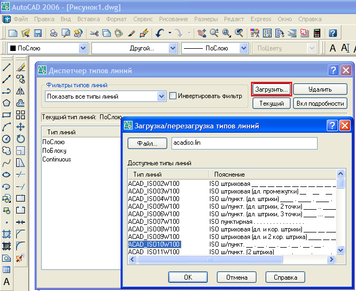Click the Pan hand toolbar icon
This screenshot has width=356, height=291.
click(202, 33)
